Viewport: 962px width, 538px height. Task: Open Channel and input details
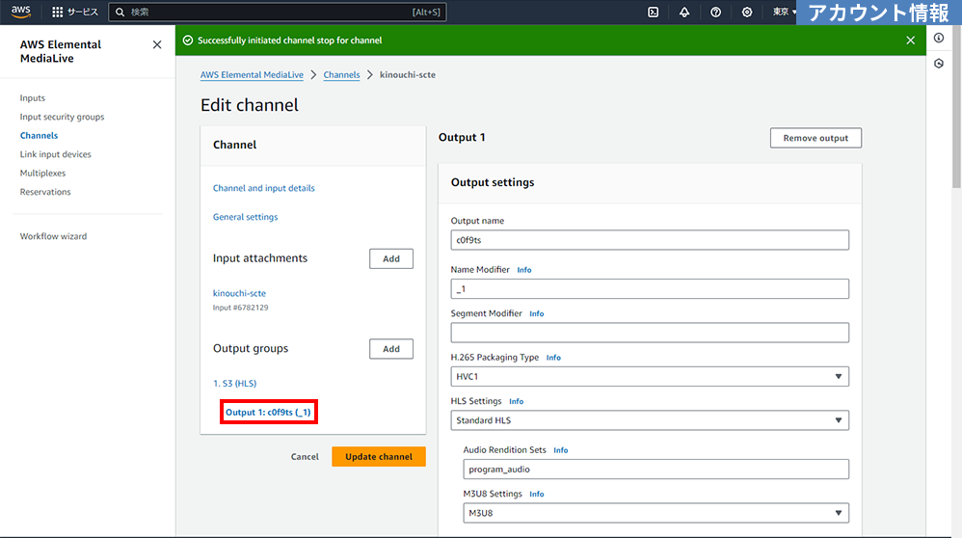point(264,188)
